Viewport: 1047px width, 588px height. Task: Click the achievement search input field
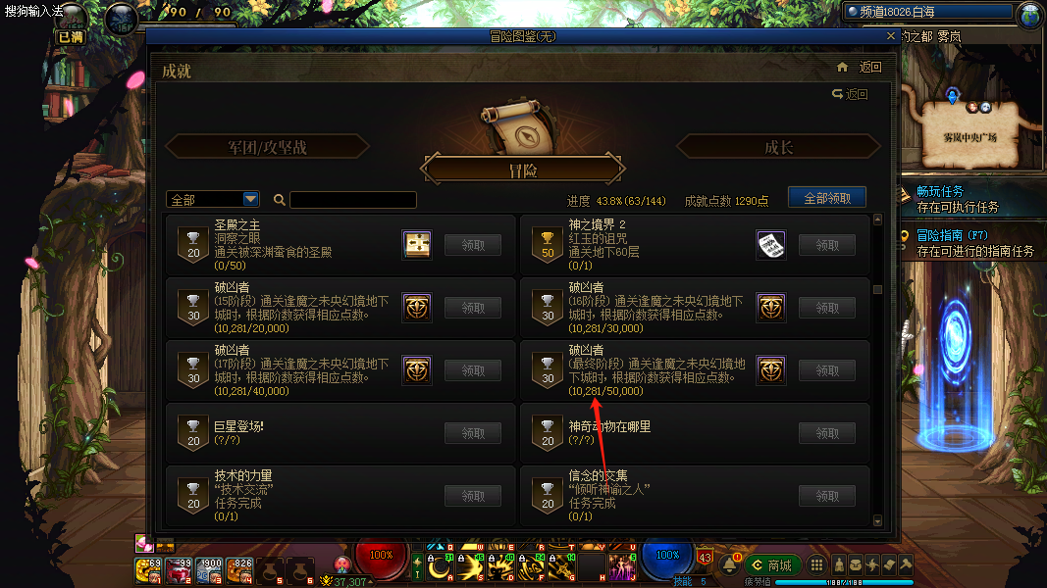point(353,200)
